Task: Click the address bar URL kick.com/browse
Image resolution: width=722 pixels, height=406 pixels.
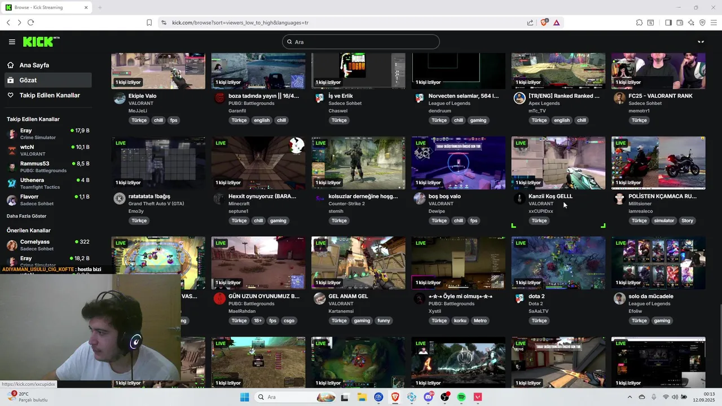Action: point(240,23)
